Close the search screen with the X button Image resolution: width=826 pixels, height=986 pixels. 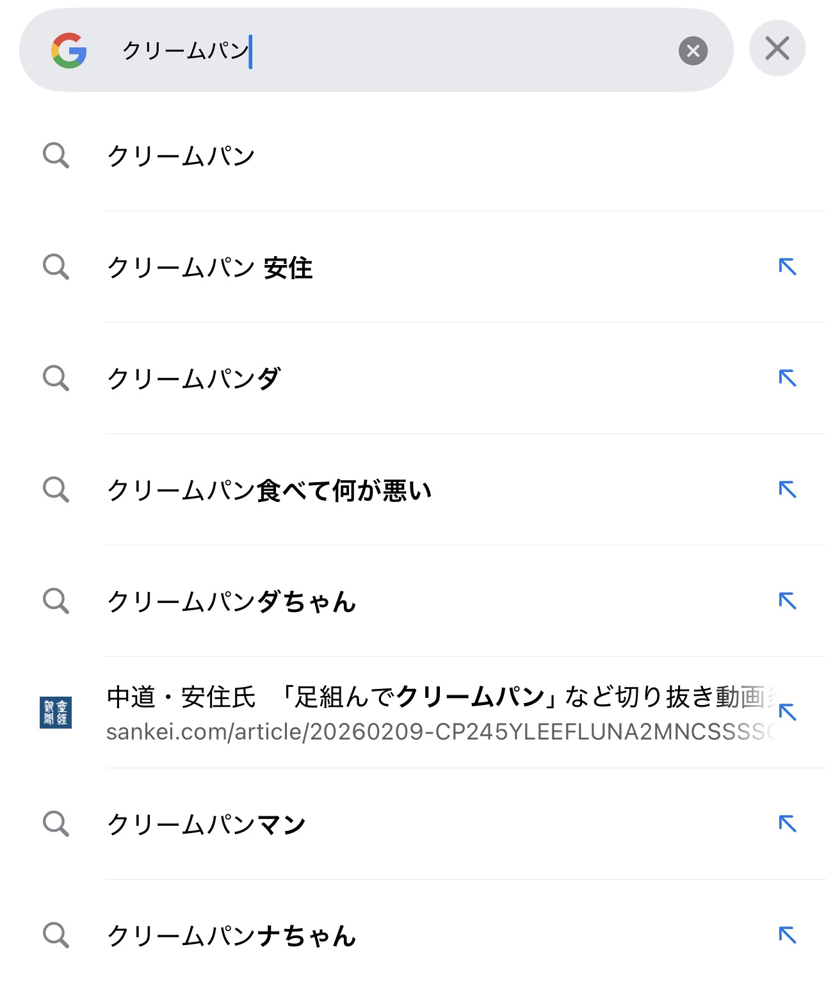point(777,49)
